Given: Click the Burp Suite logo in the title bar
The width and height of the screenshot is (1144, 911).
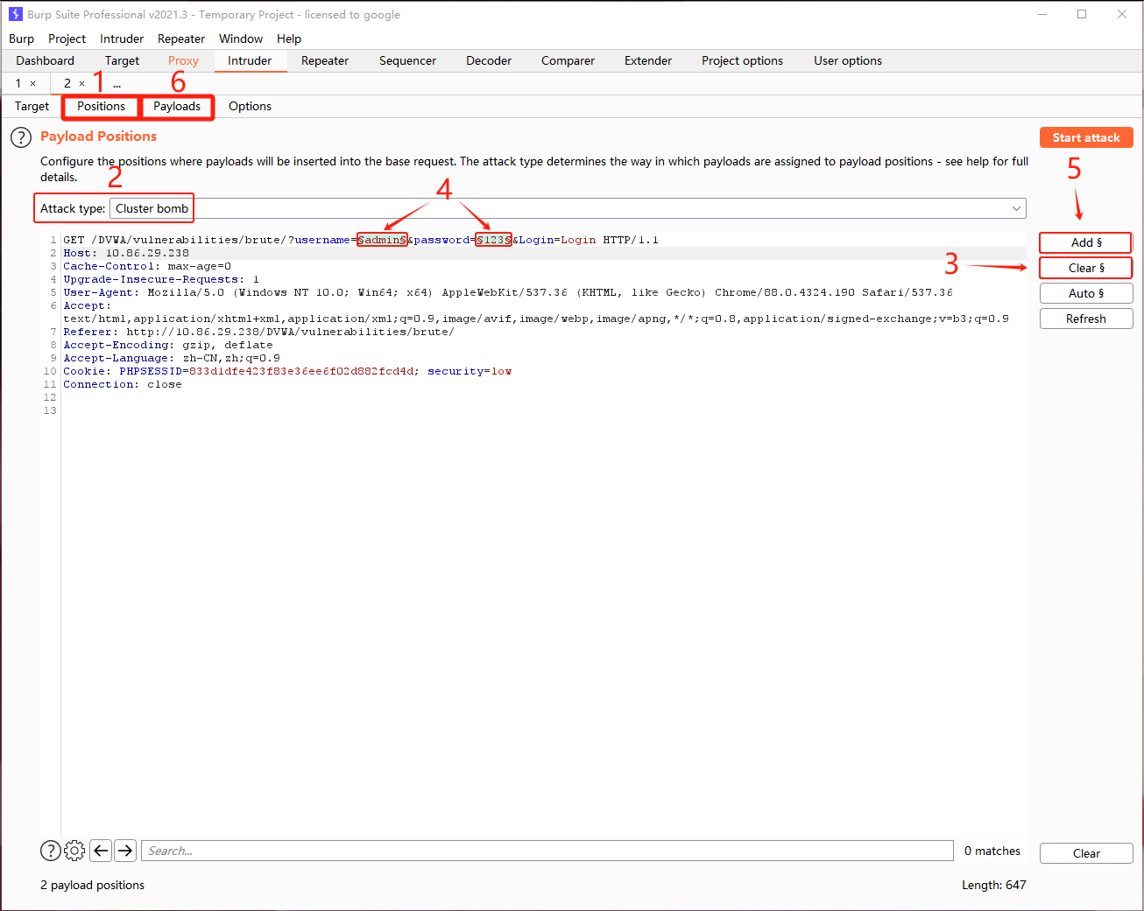Looking at the screenshot, I should [x=15, y=14].
